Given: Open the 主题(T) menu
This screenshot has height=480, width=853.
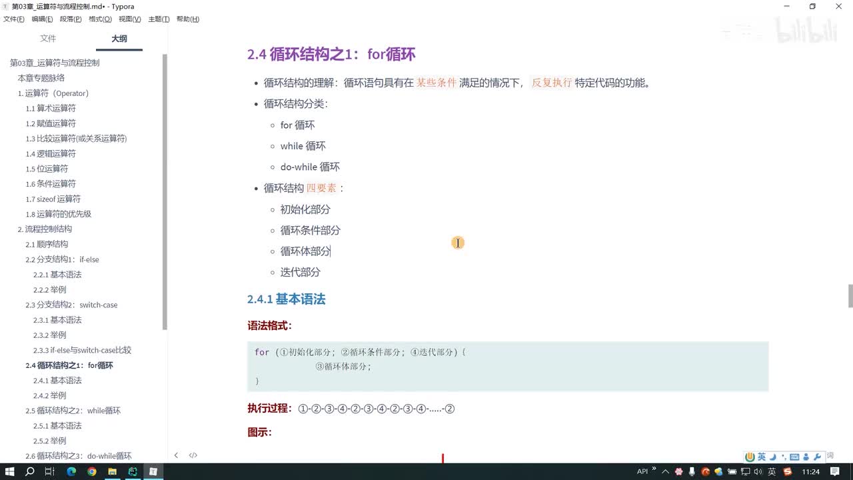Looking at the screenshot, I should (159, 19).
